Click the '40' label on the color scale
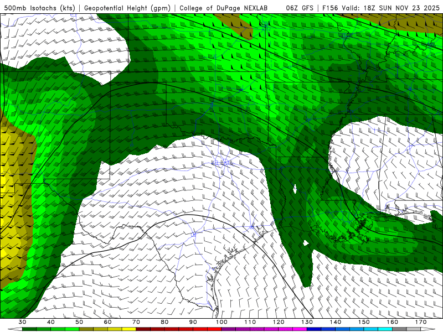The image size is (443, 332). [x=51, y=322]
